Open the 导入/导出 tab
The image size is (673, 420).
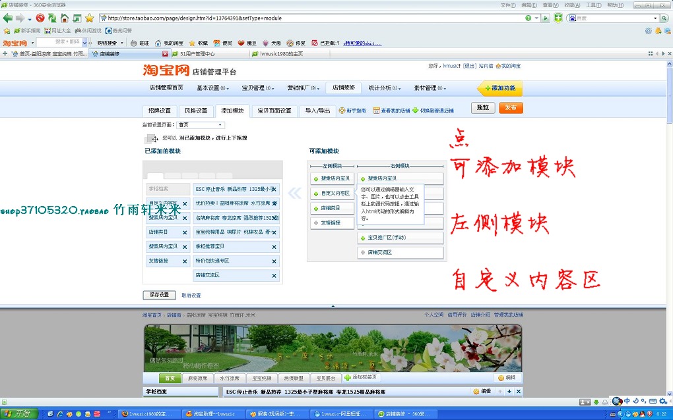(x=317, y=111)
